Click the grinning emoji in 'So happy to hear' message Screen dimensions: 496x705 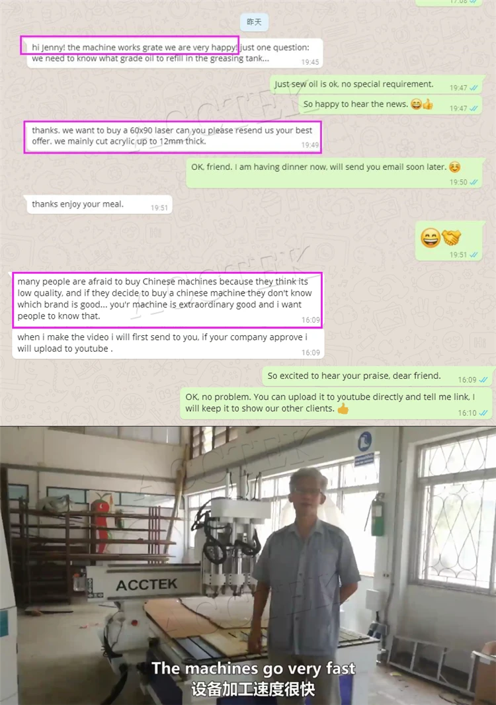[417, 104]
